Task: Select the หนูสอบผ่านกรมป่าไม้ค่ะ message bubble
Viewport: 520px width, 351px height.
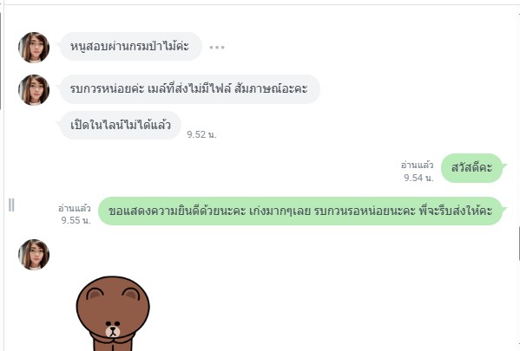Action: [x=131, y=46]
